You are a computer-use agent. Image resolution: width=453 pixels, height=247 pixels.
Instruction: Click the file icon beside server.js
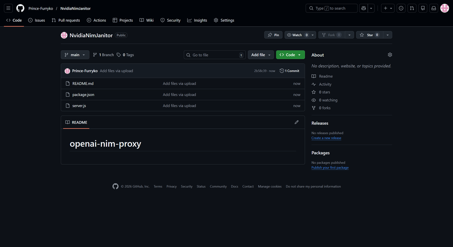tap(68, 106)
